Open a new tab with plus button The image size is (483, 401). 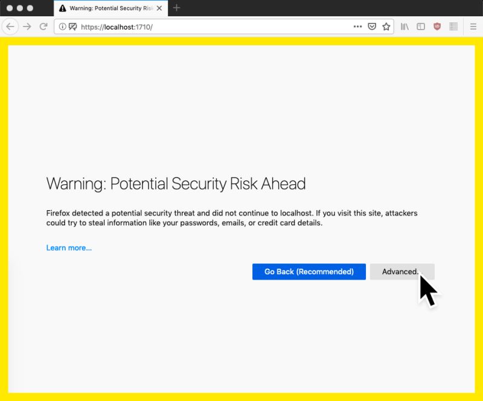click(x=176, y=8)
